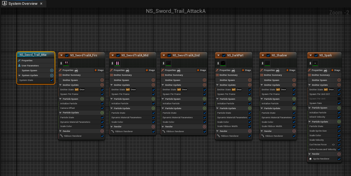Disable the NS_DarkPart emitter checkbox
This screenshot has width=351, height=176.
[224, 55]
